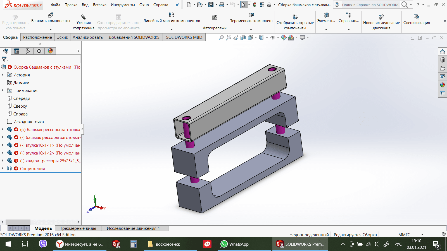Select the Linear component pattern icon
The height and width of the screenshot is (251, 447).
click(172, 15)
